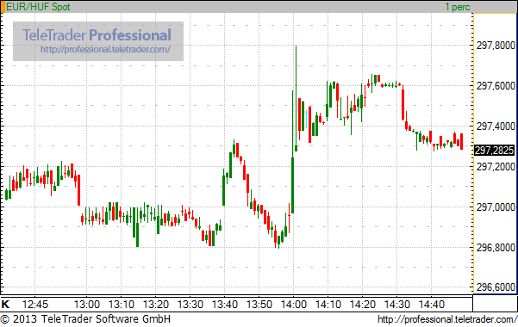Click the 13:20 time axis label
518x327 pixels.
point(156,305)
